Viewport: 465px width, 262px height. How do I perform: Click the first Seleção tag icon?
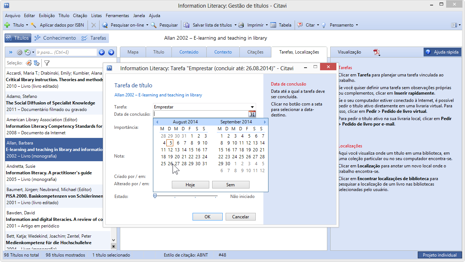28,63
